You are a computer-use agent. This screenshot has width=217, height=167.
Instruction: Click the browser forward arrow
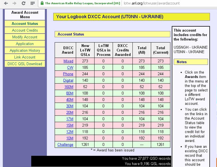(x=15, y=3)
